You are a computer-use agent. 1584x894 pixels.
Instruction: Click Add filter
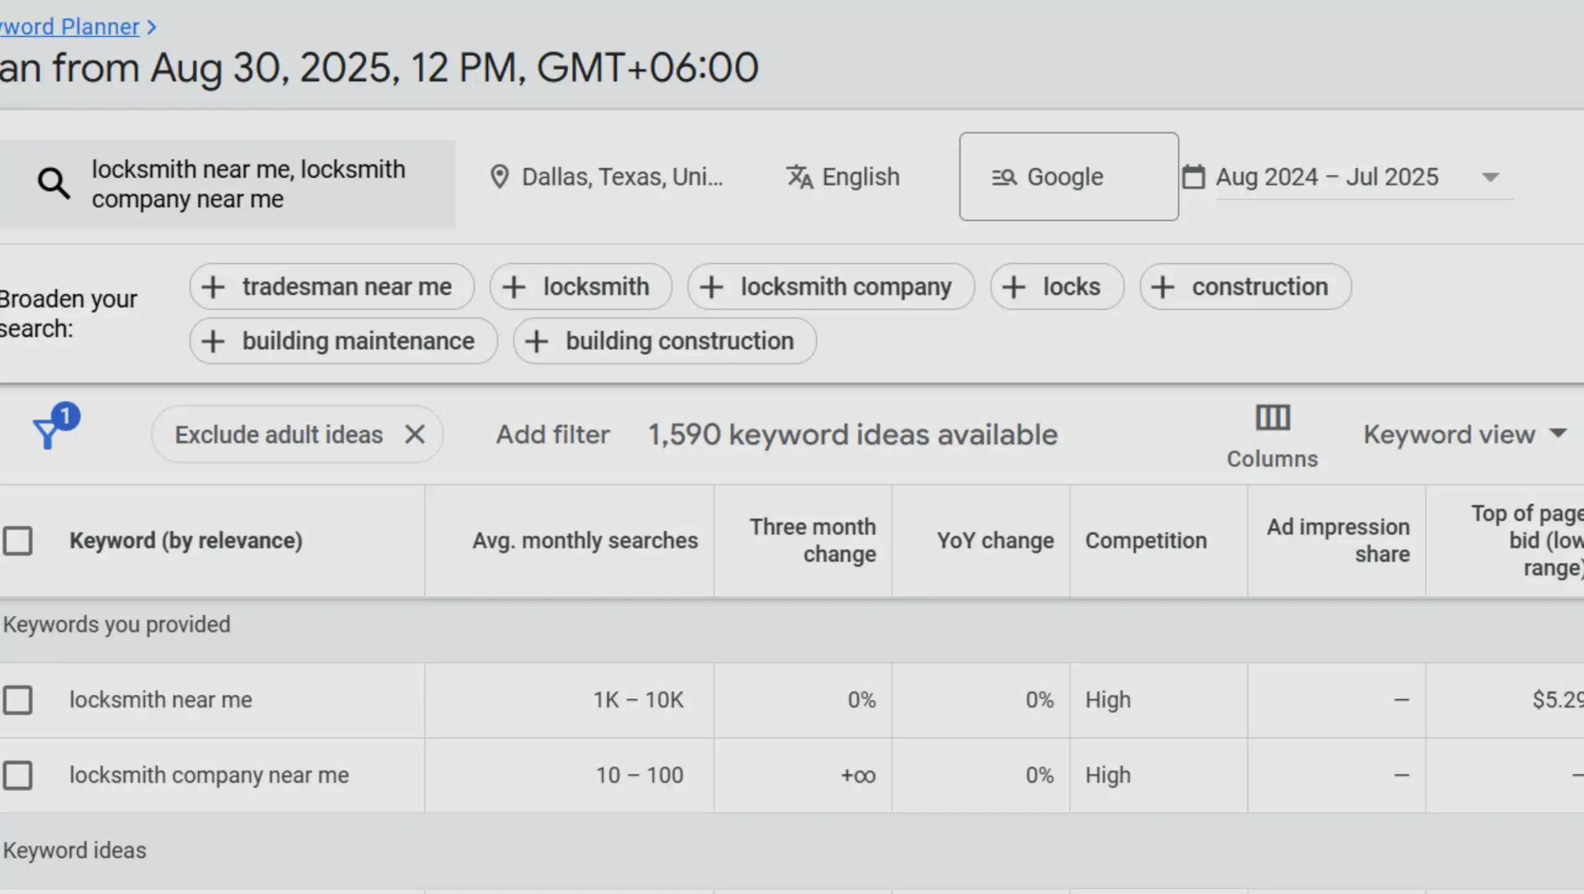click(x=553, y=433)
